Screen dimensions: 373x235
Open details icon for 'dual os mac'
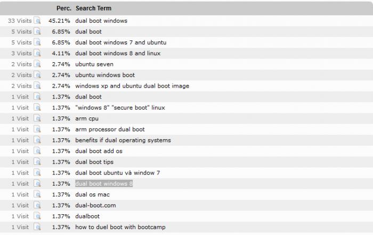point(37,195)
